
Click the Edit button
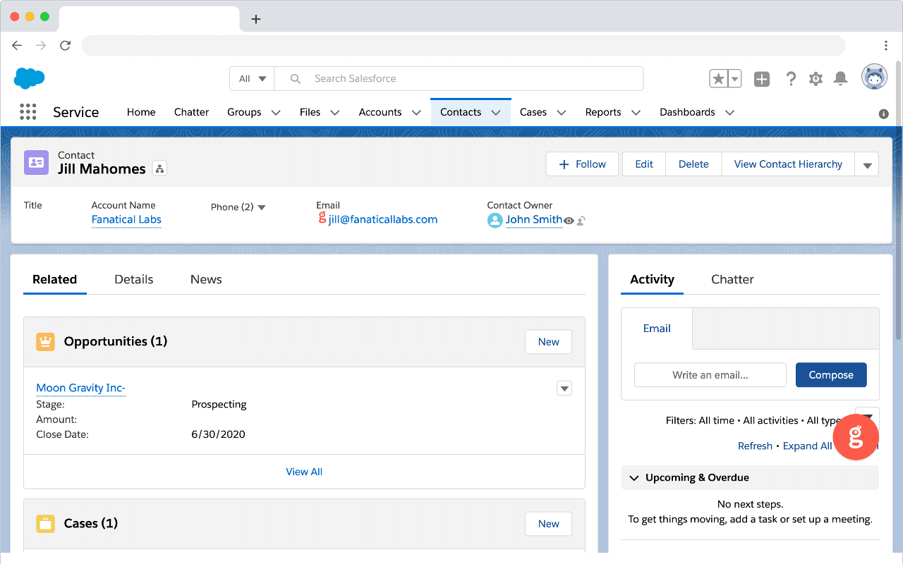pos(644,164)
